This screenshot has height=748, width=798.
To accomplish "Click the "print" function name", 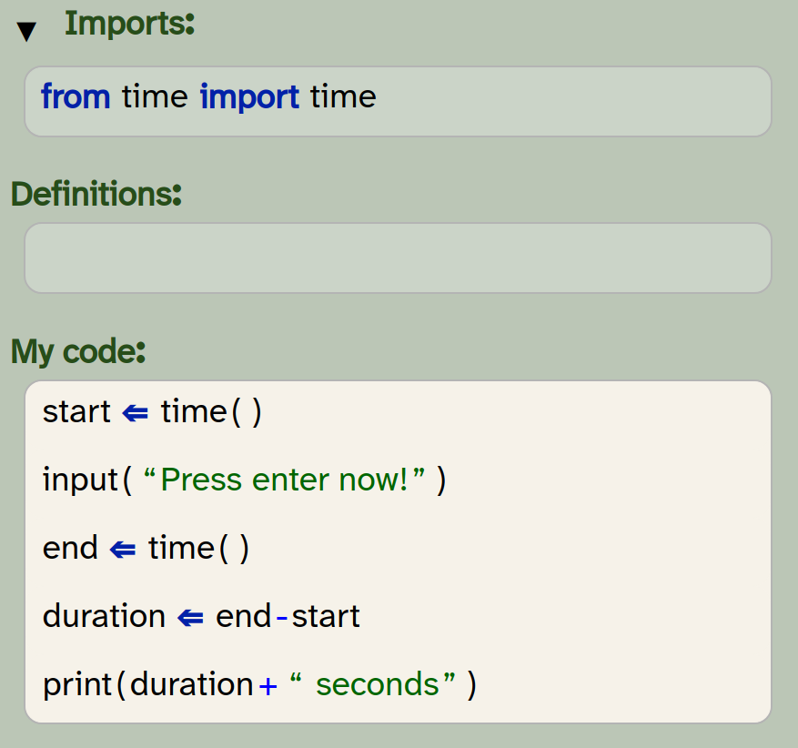I will coord(77,684).
